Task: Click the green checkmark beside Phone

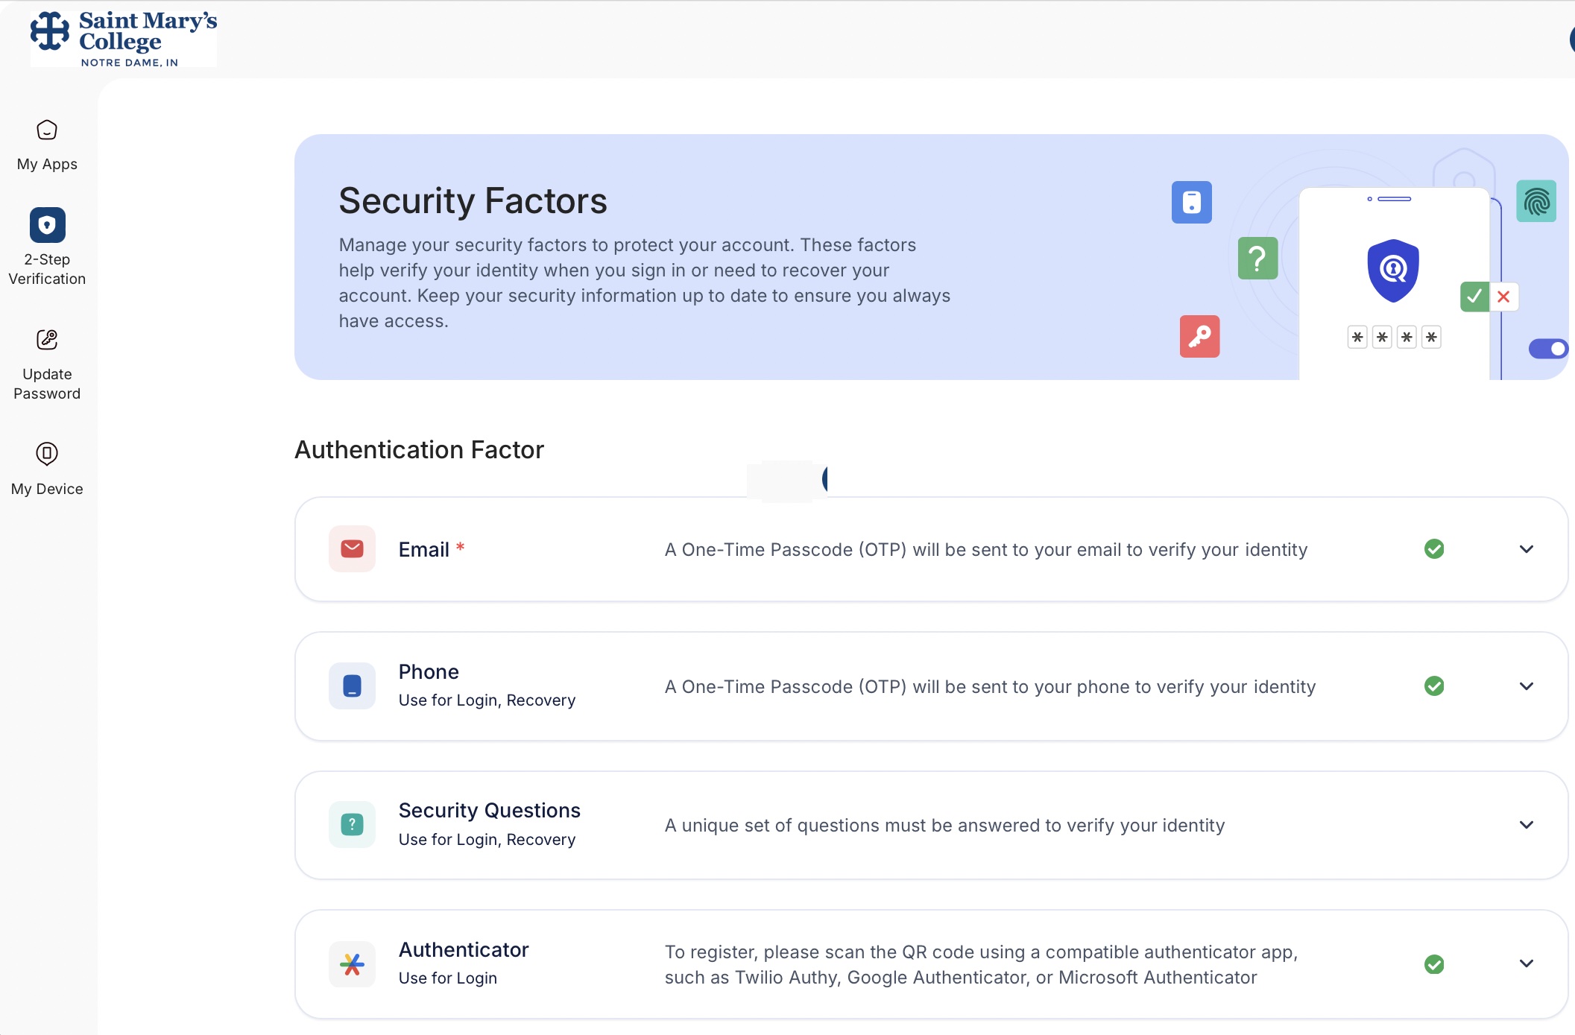Action: [1434, 686]
